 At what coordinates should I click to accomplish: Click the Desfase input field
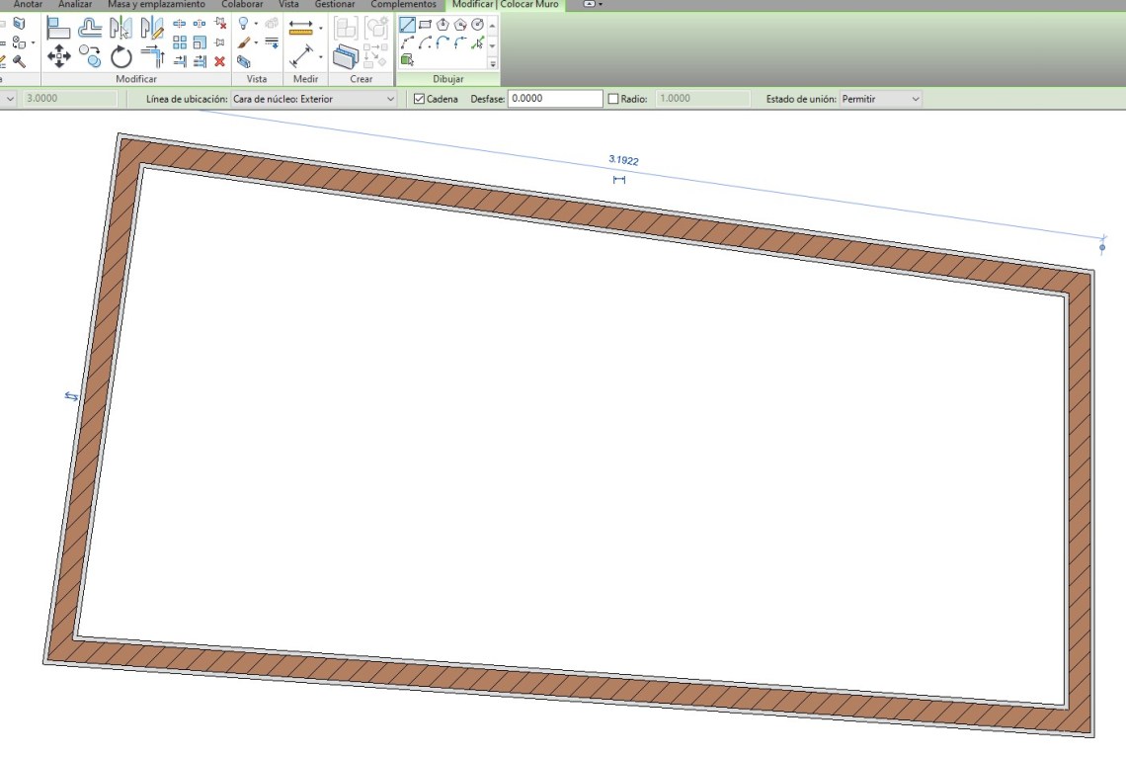(x=554, y=99)
